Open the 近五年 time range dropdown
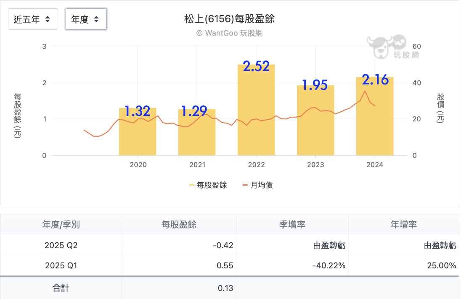Screen dimensions: 461x299 tap(33, 19)
